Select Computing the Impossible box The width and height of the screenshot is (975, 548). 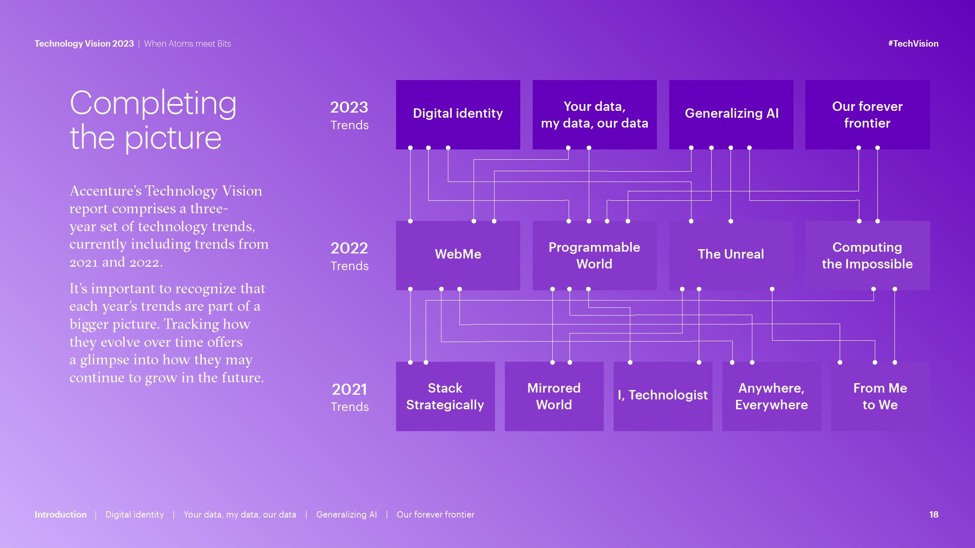coord(867,255)
